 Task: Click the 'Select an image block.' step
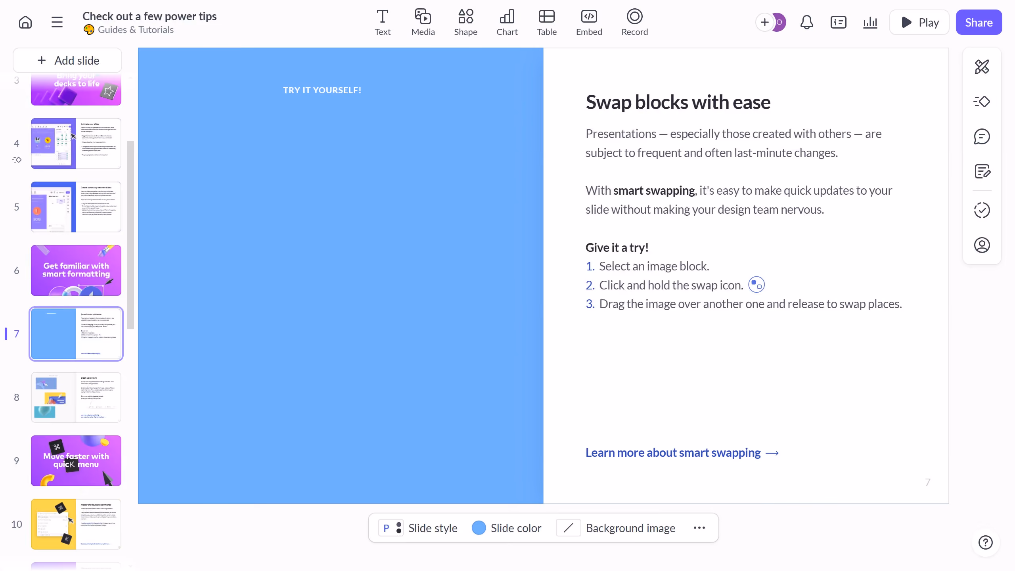click(x=654, y=266)
